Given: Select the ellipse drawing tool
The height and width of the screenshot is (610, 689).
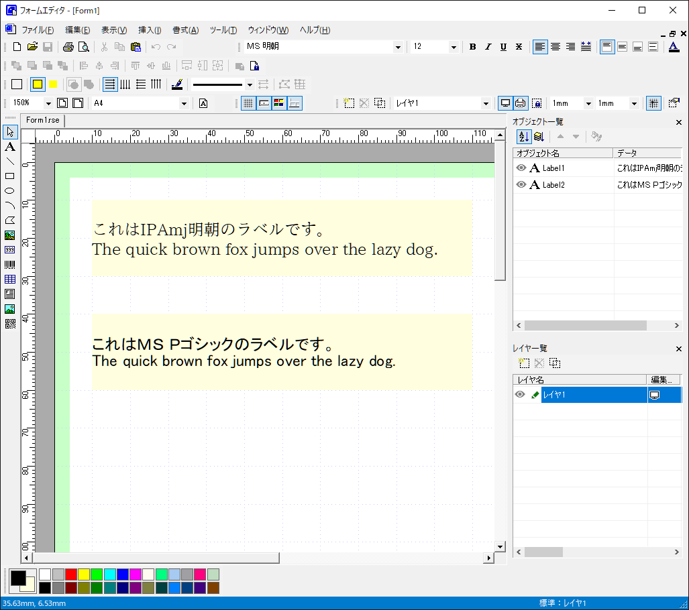Looking at the screenshot, I should coord(9,190).
